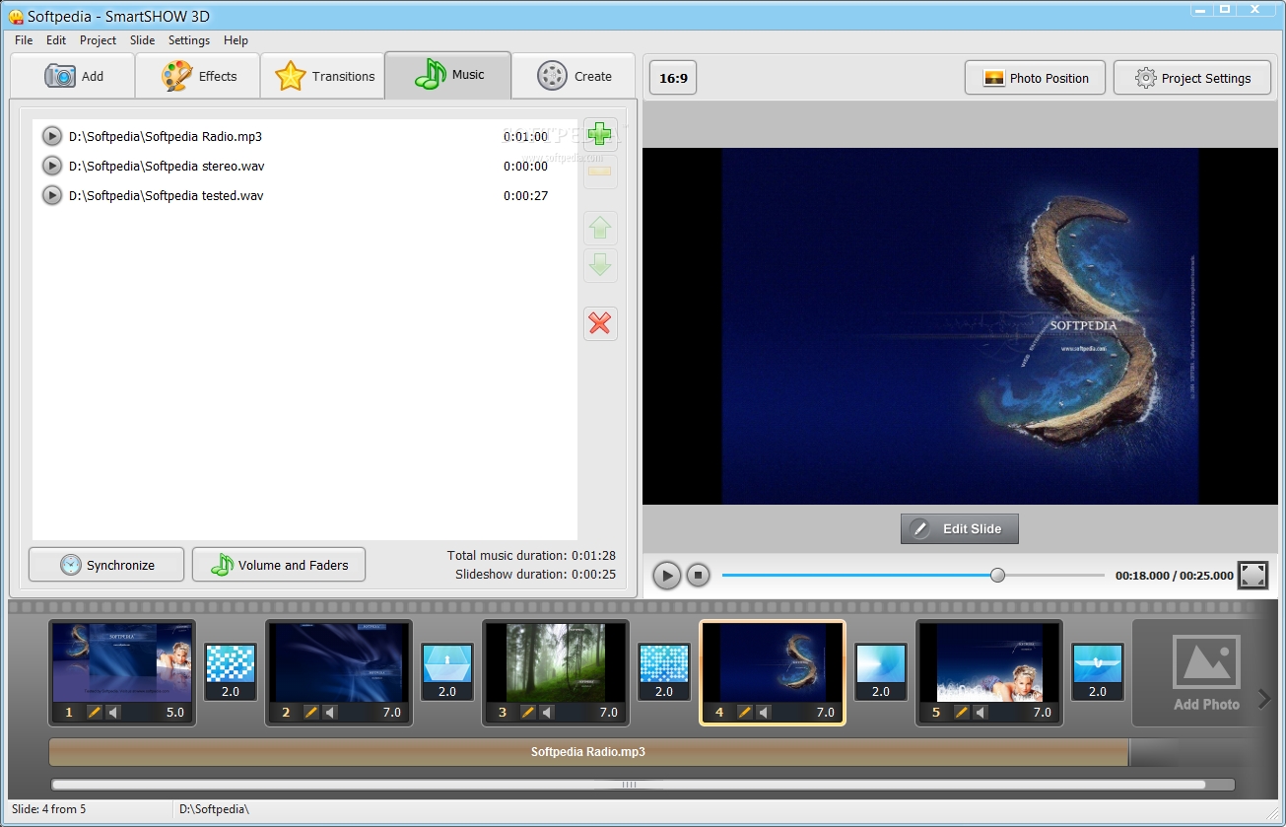Image resolution: width=1286 pixels, height=827 pixels.
Task: Move selected track down with green arrow
Action: coord(600,265)
